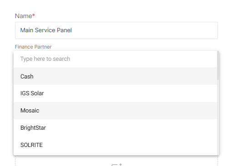The width and height of the screenshot is (233, 166).
Task: Focus the Type here to search field
Action: pos(115,59)
